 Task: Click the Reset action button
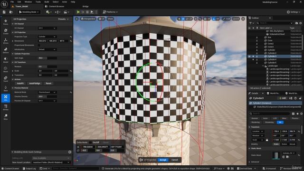(x=48, y=84)
